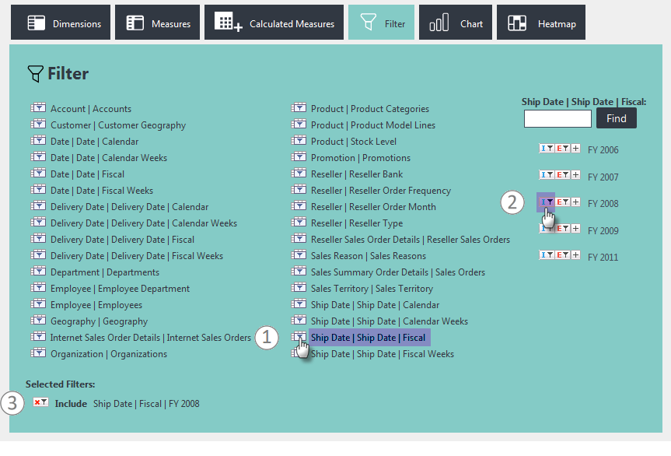The image size is (671, 456).
Task: Expand FY 2011 with the plus icon
Action: point(575,254)
